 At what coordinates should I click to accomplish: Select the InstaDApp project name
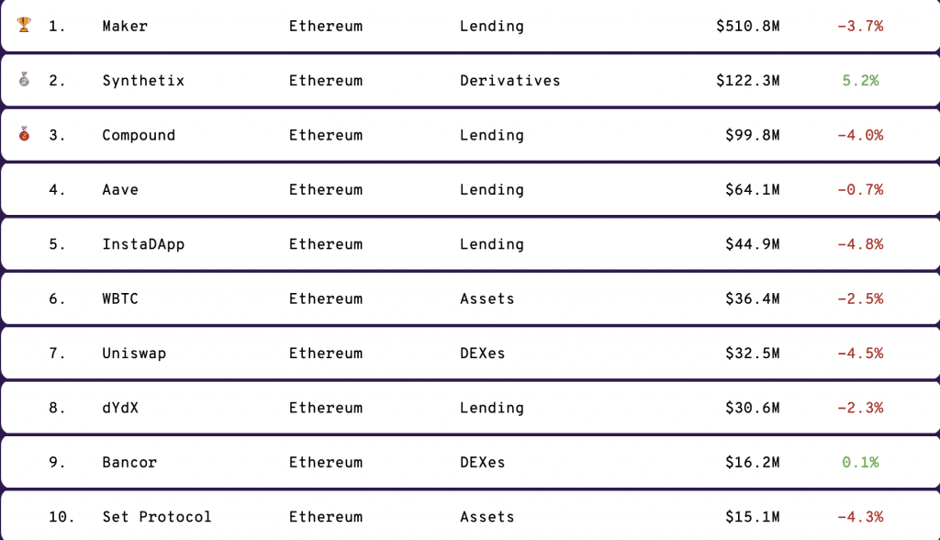[x=143, y=244]
